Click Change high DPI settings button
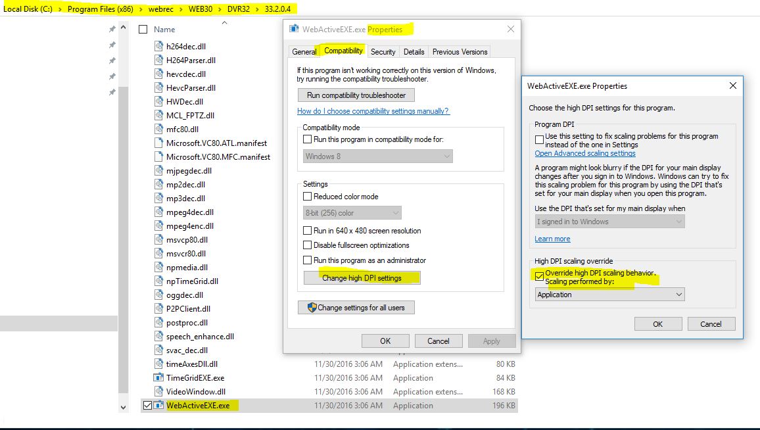This screenshot has height=430, width=760. click(x=362, y=277)
